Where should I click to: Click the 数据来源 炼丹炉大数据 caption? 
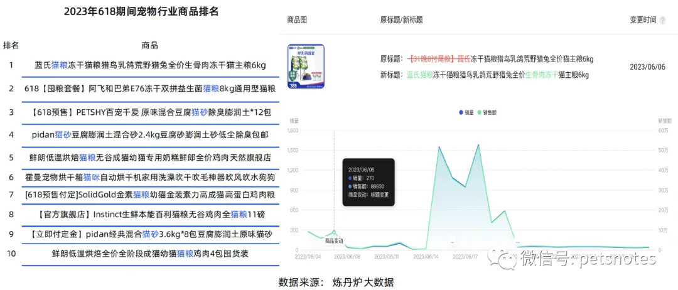click(336, 282)
